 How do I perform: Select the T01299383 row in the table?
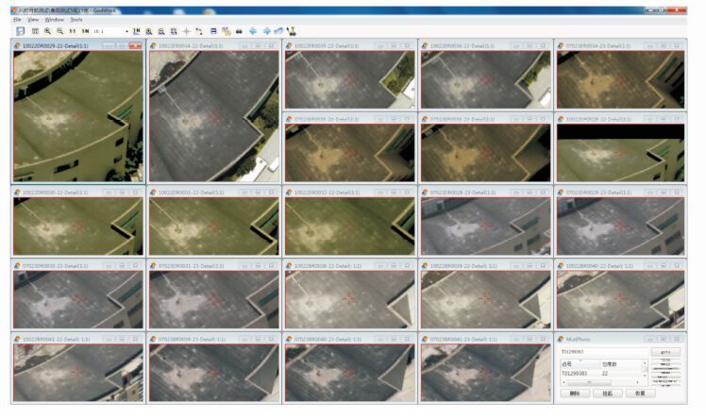(x=576, y=374)
